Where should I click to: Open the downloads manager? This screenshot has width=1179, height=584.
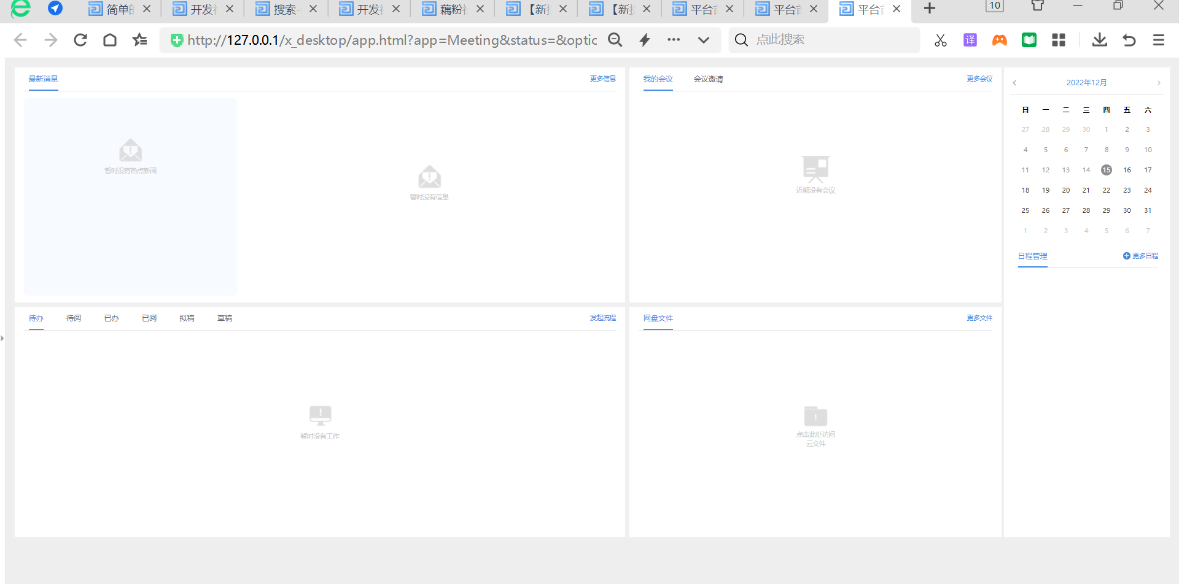[x=1100, y=40]
